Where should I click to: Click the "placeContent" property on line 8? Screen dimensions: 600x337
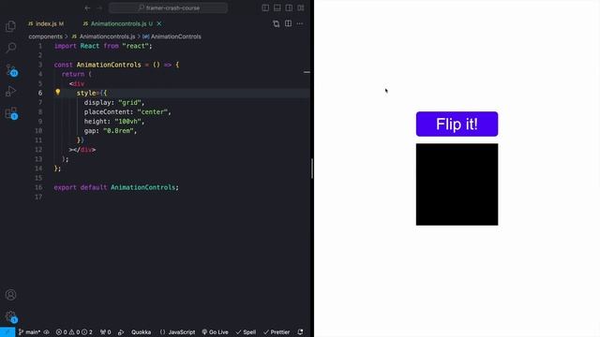tap(107, 112)
